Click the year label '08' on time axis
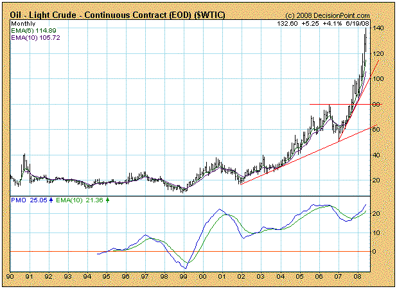 (x=358, y=276)
